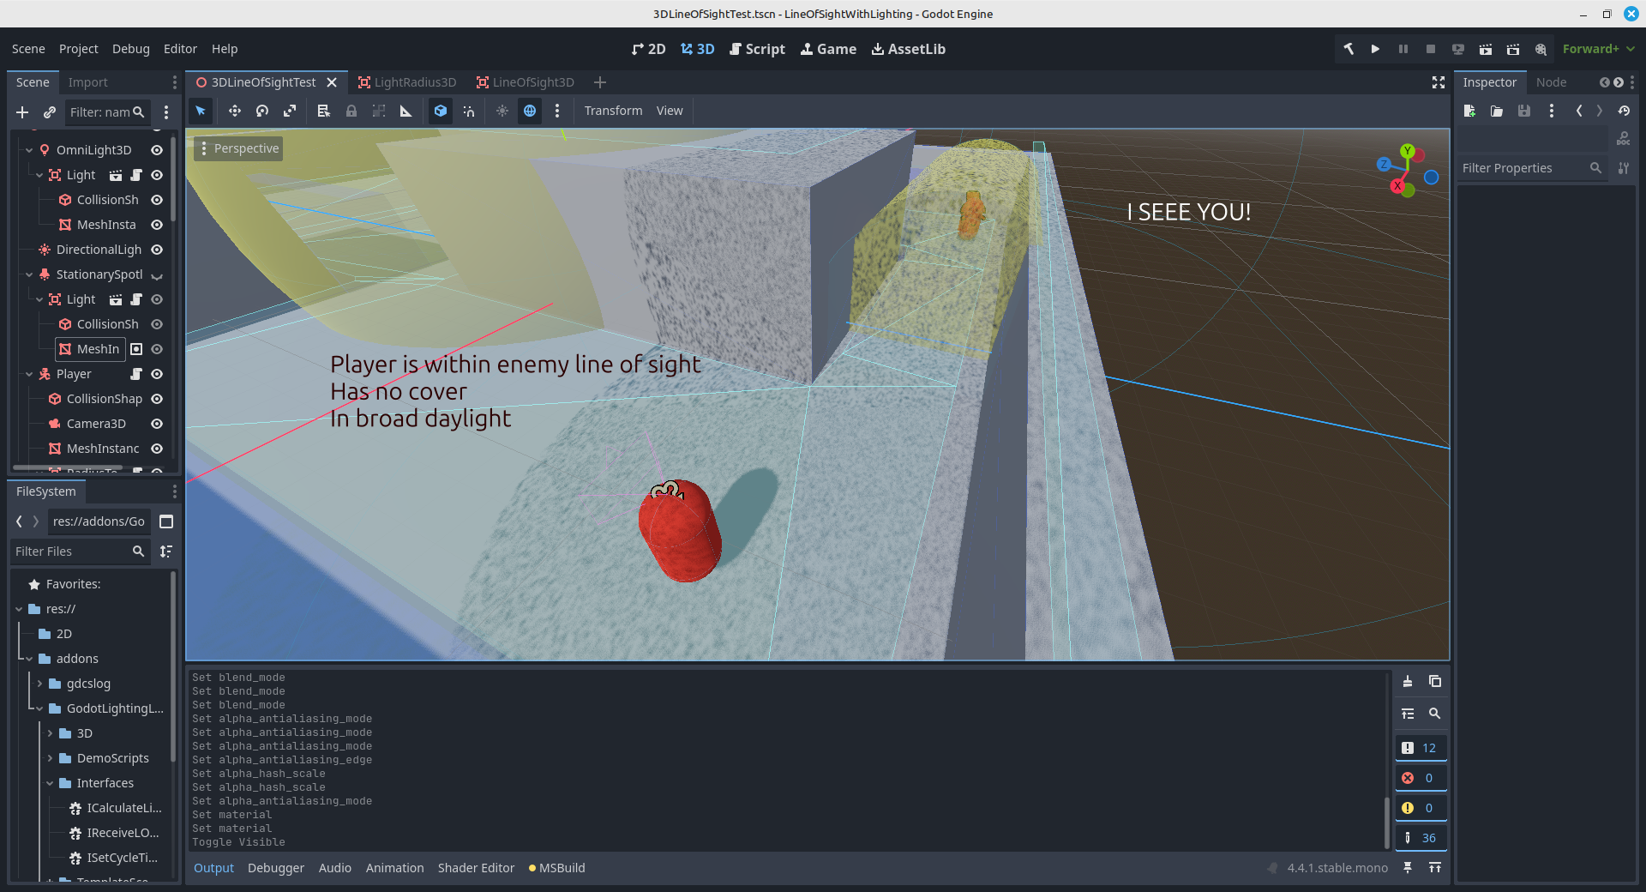1646x892 pixels.
Task: Open the Output search icon
Action: (x=1435, y=714)
